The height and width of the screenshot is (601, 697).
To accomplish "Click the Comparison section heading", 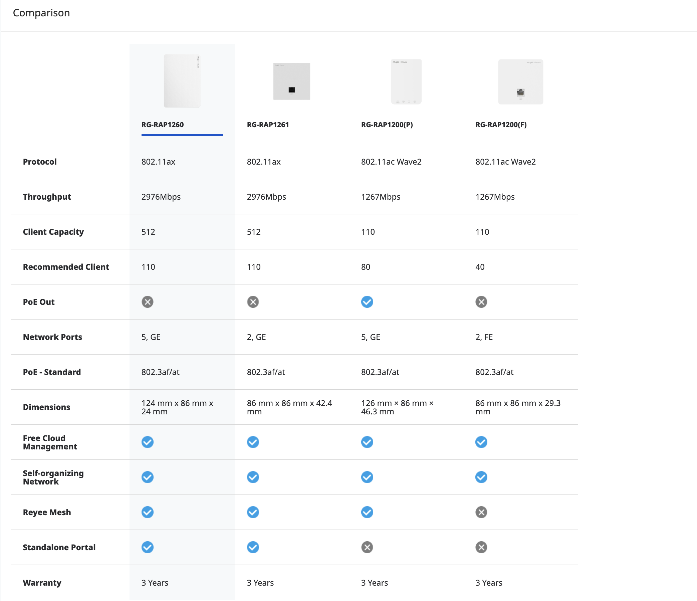I will [41, 13].
